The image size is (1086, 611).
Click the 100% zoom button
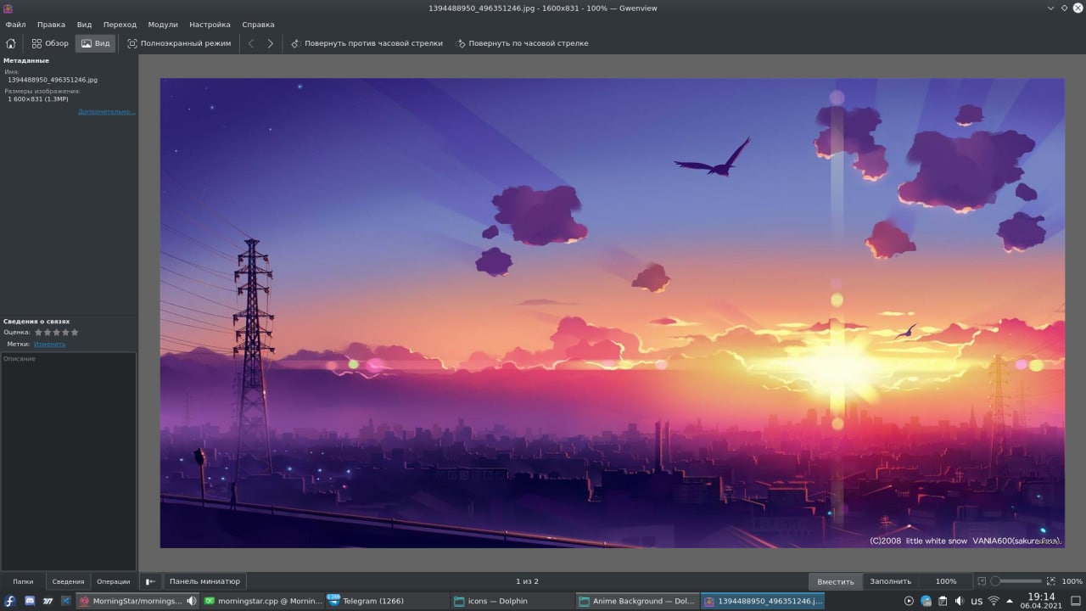coord(946,581)
